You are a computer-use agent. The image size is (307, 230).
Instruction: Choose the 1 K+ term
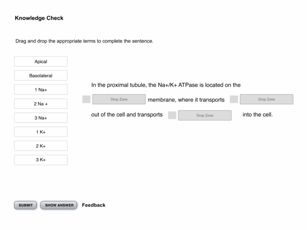pyautogui.click(x=41, y=132)
